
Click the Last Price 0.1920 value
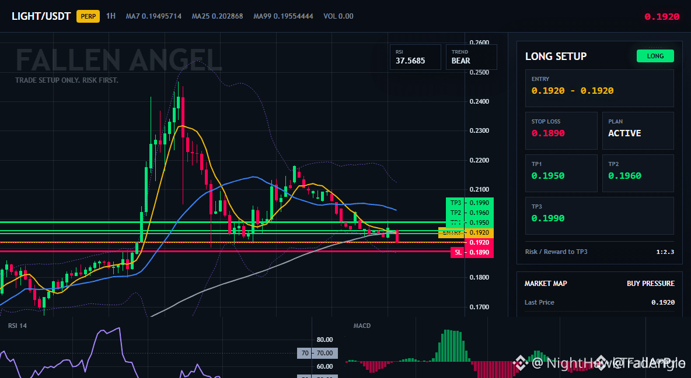pos(663,302)
